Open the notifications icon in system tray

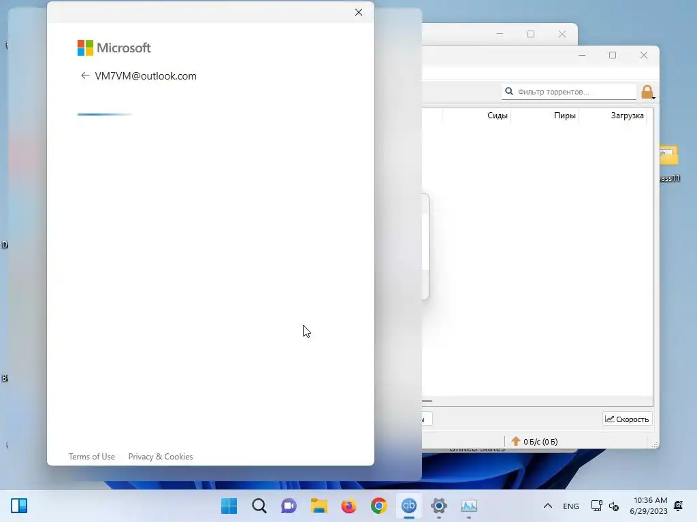(x=679, y=506)
